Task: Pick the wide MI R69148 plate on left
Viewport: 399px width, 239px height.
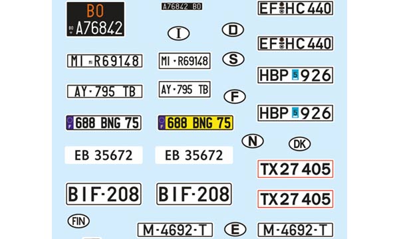Action: pos(104,61)
